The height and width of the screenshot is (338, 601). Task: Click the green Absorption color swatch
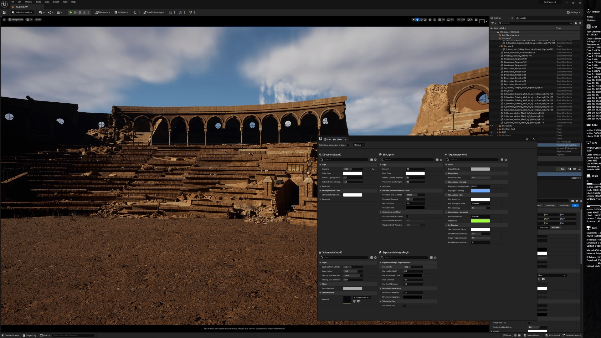480,221
